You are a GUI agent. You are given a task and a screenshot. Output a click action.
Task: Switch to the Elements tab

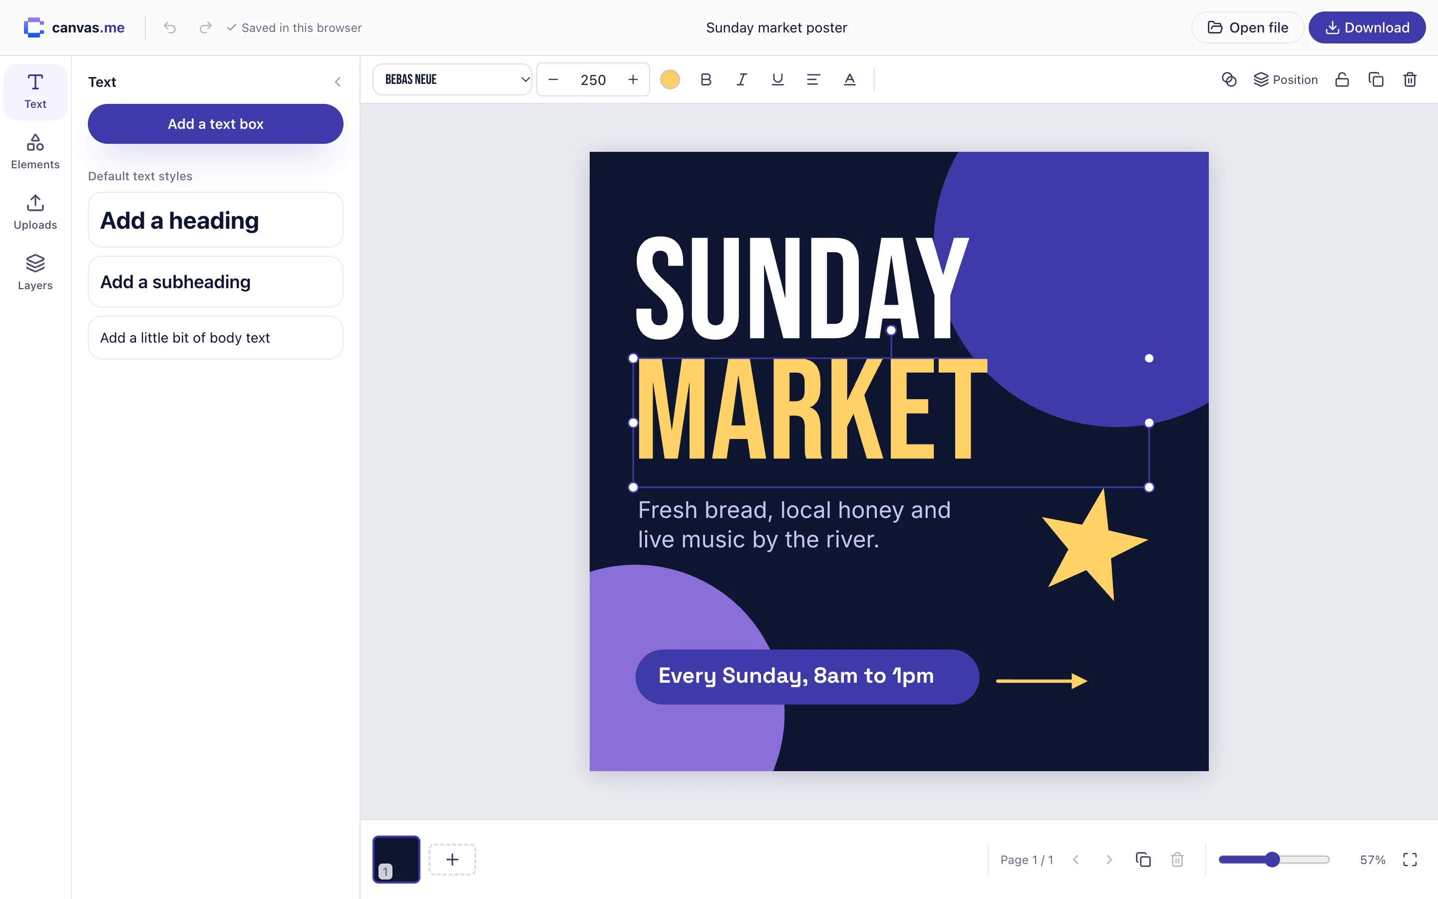pyautogui.click(x=35, y=152)
